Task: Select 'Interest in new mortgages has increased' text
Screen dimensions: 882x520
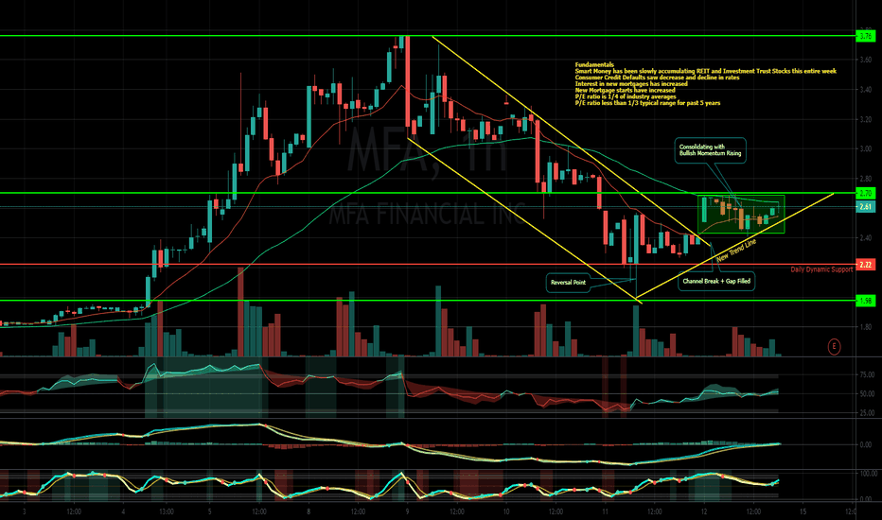Action: click(631, 84)
